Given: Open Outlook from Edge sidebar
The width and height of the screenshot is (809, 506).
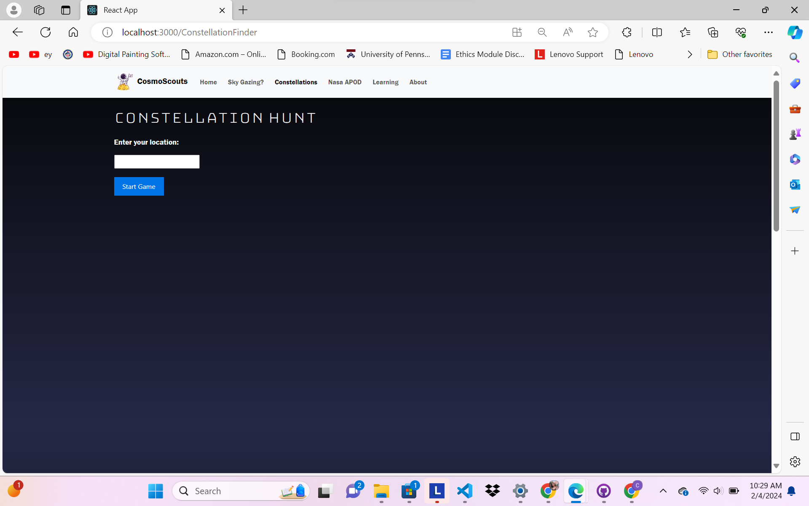Looking at the screenshot, I should coord(795,185).
